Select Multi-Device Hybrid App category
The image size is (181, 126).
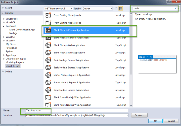pyautogui.click(x=22, y=30)
